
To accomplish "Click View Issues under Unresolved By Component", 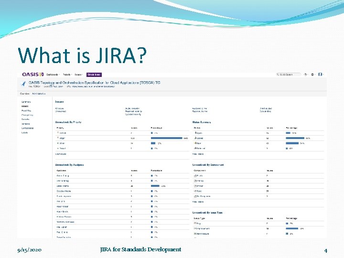I will coord(198,202).
